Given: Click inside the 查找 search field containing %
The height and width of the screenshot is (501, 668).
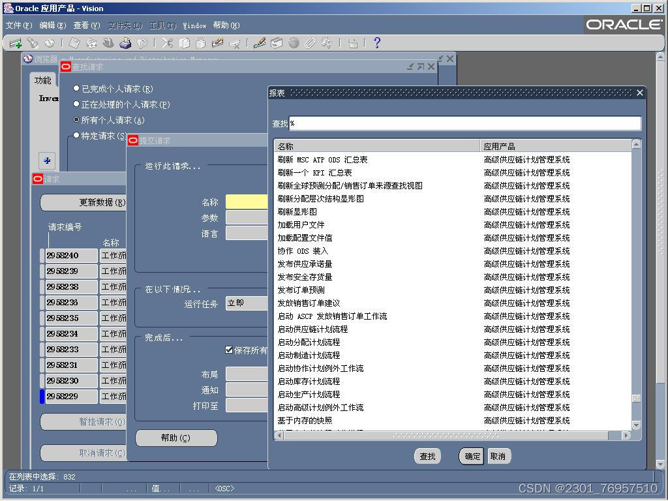Looking at the screenshot, I should pyautogui.click(x=464, y=123).
